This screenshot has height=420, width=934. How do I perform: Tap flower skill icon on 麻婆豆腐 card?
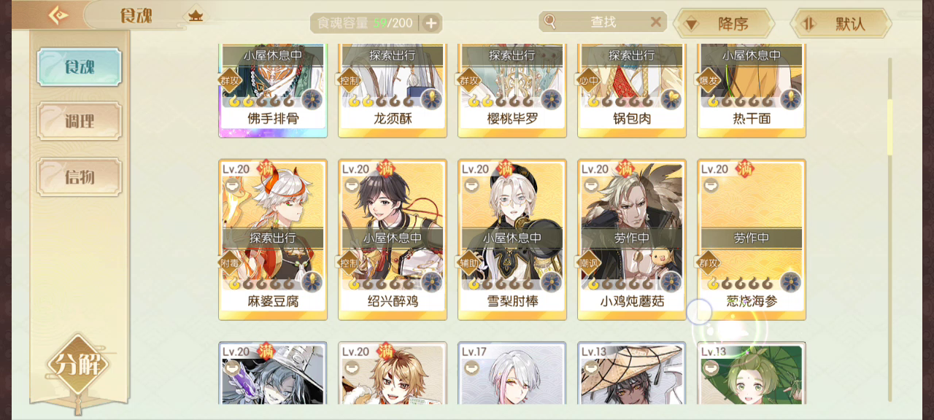point(312,282)
